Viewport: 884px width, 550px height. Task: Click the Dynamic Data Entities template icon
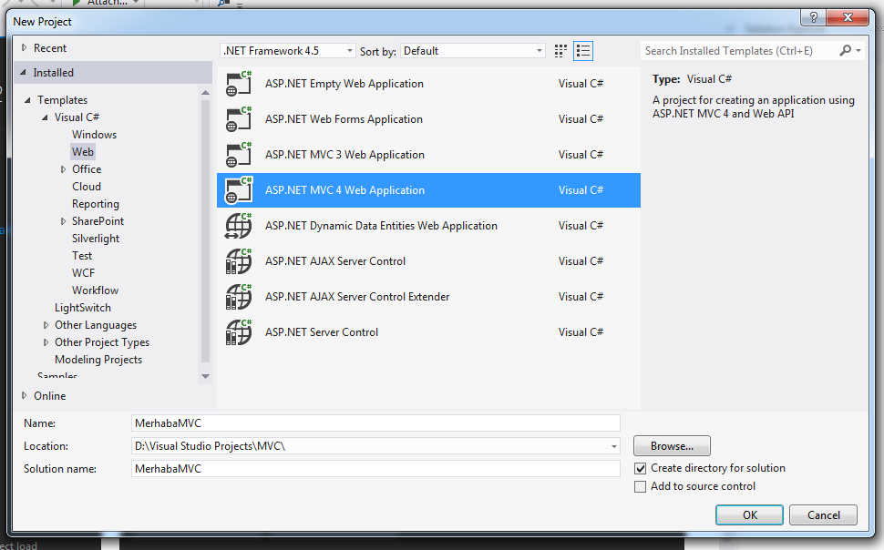239,226
